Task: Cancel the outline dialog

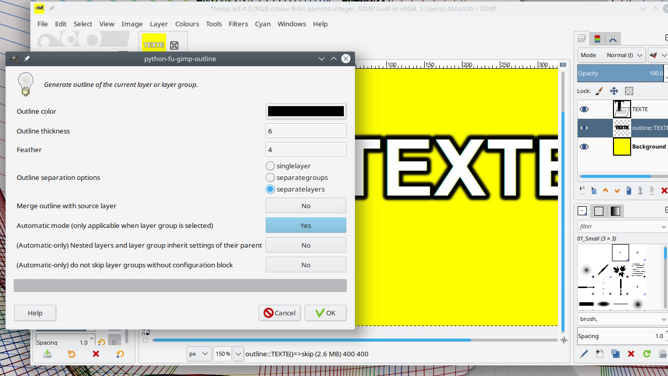Action: tap(280, 313)
